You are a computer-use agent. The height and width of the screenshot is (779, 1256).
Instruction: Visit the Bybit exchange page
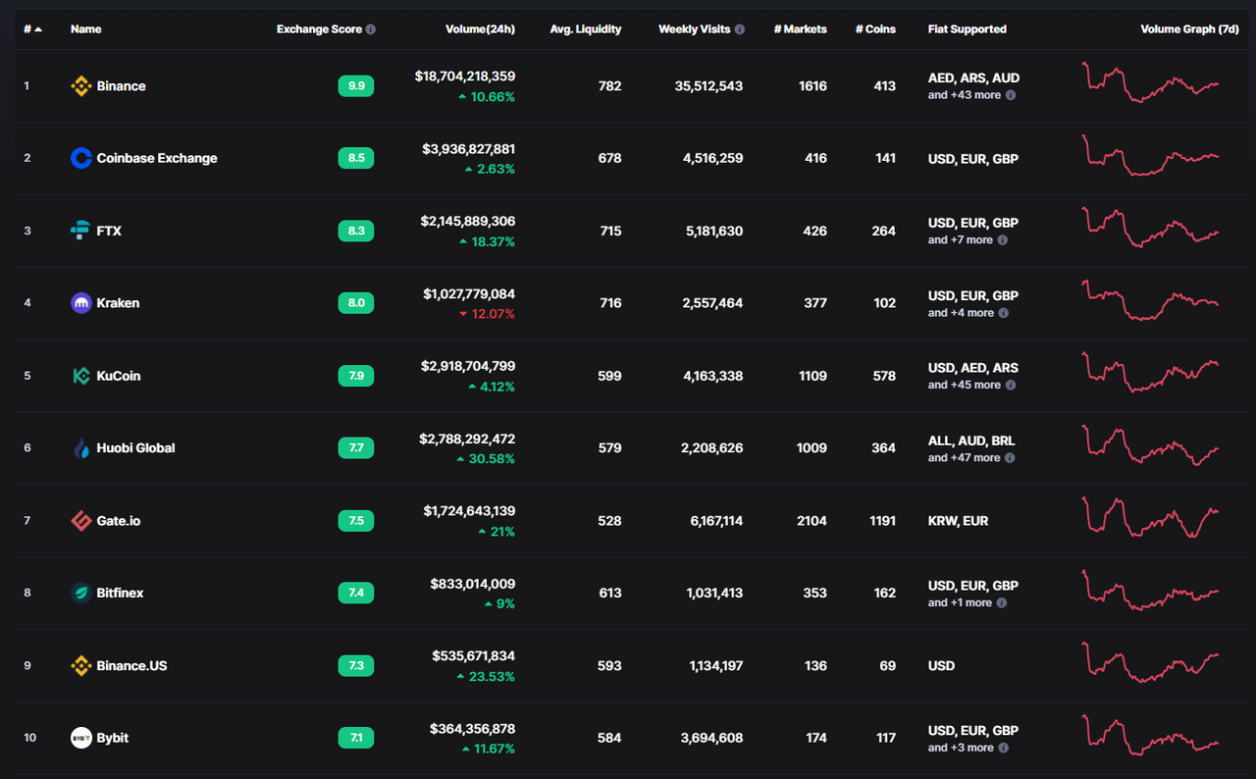click(113, 738)
